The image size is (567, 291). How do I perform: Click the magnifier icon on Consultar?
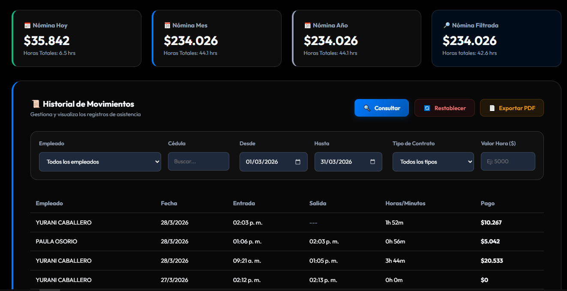[x=367, y=108]
